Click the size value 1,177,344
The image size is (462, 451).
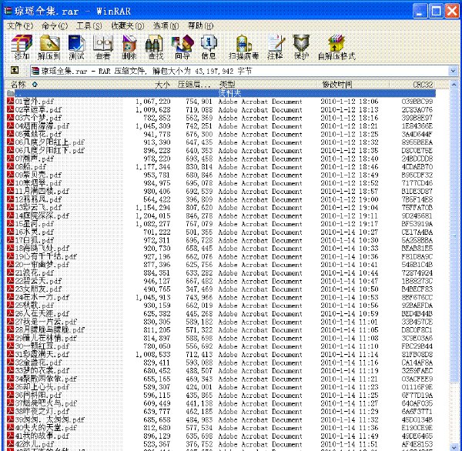153,167
